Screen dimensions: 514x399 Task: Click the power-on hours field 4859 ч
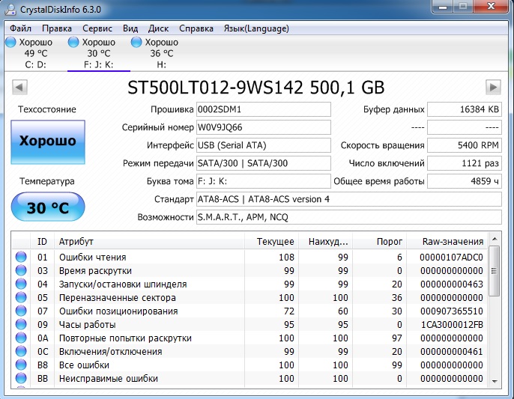click(x=465, y=181)
